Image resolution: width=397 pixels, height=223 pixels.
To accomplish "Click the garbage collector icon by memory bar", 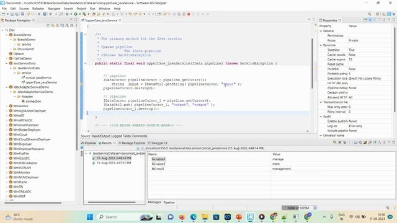I will (315, 208).
